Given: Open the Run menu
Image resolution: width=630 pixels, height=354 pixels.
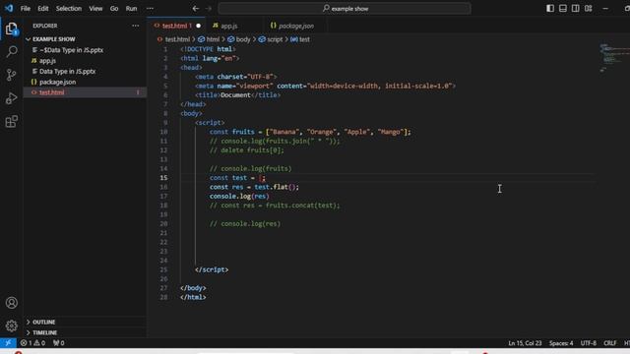Looking at the screenshot, I should 131,9.
